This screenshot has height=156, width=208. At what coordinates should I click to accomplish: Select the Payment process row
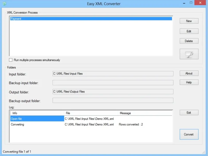91,19
